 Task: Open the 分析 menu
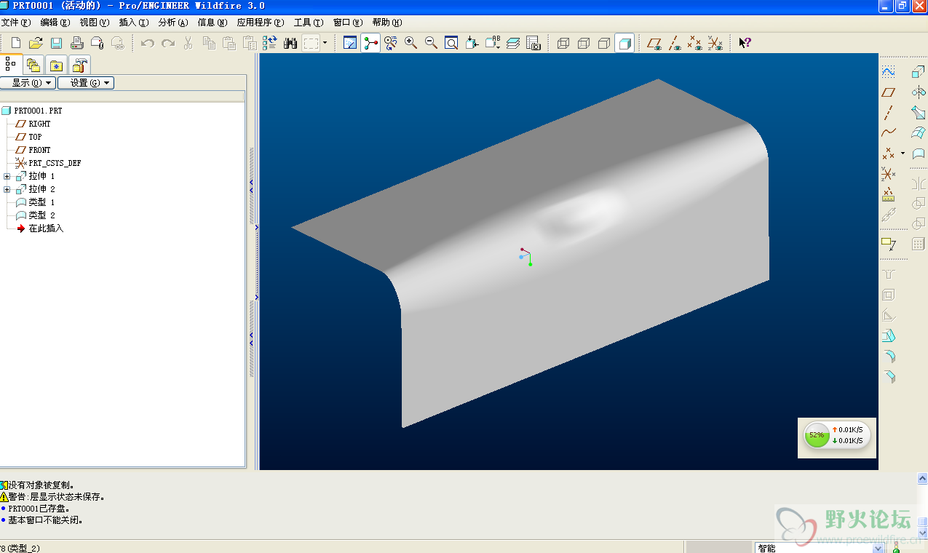click(x=172, y=23)
